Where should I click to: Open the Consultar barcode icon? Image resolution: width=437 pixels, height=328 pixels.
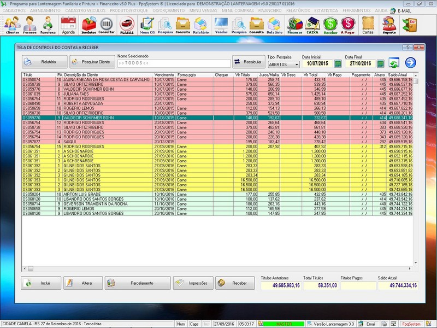pyautogui.click(x=107, y=25)
